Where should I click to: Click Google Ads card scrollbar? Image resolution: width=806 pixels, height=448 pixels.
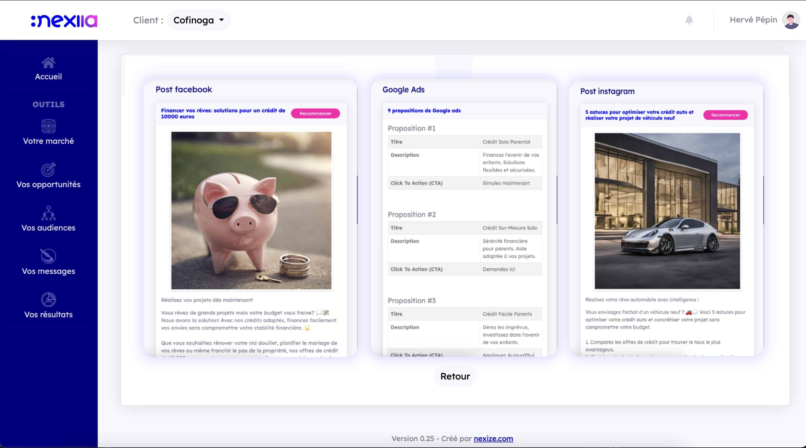[x=557, y=200]
